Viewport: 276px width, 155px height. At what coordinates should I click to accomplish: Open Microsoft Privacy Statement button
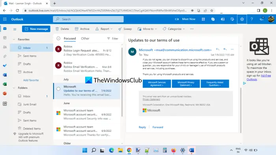tap(186, 84)
